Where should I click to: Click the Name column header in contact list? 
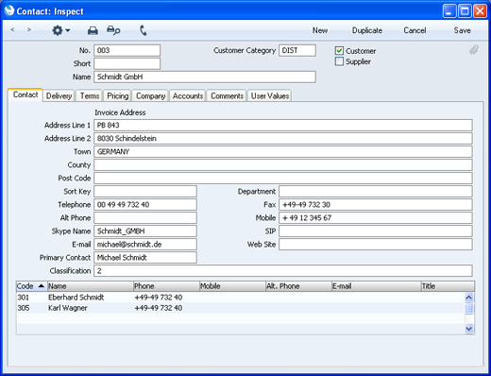pyautogui.click(x=91, y=286)
